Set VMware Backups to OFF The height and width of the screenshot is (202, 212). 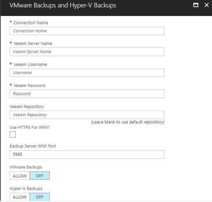pyautogui.click(x=40, y=176)
